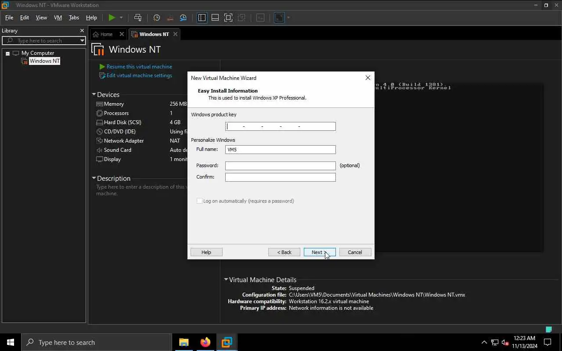Open the Edit menu
562x351 pixels.
(x=25, y=18)
